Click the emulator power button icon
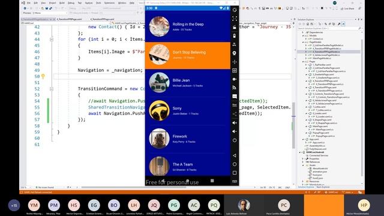The height and width of the screenshot is (216, 384). pos(235,140)
